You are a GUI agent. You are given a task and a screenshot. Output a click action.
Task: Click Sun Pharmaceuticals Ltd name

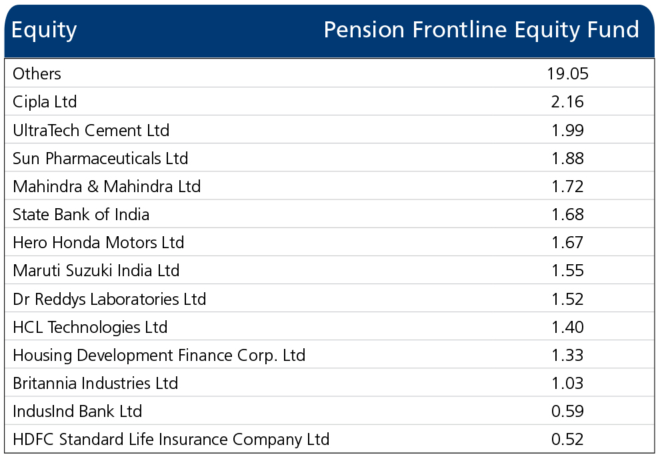tap(100, 158)
